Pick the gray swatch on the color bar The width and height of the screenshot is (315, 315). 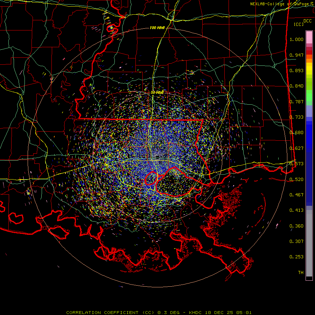point(309,243)
